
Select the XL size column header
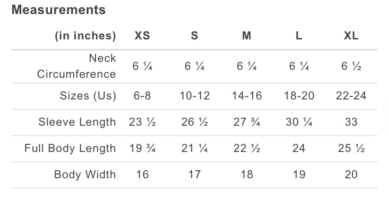click(351, 36)
